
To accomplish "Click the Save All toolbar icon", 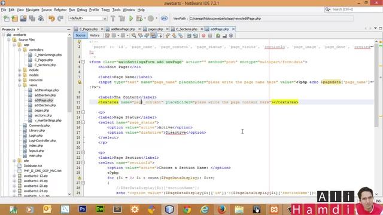I will (x=32, y=19).
